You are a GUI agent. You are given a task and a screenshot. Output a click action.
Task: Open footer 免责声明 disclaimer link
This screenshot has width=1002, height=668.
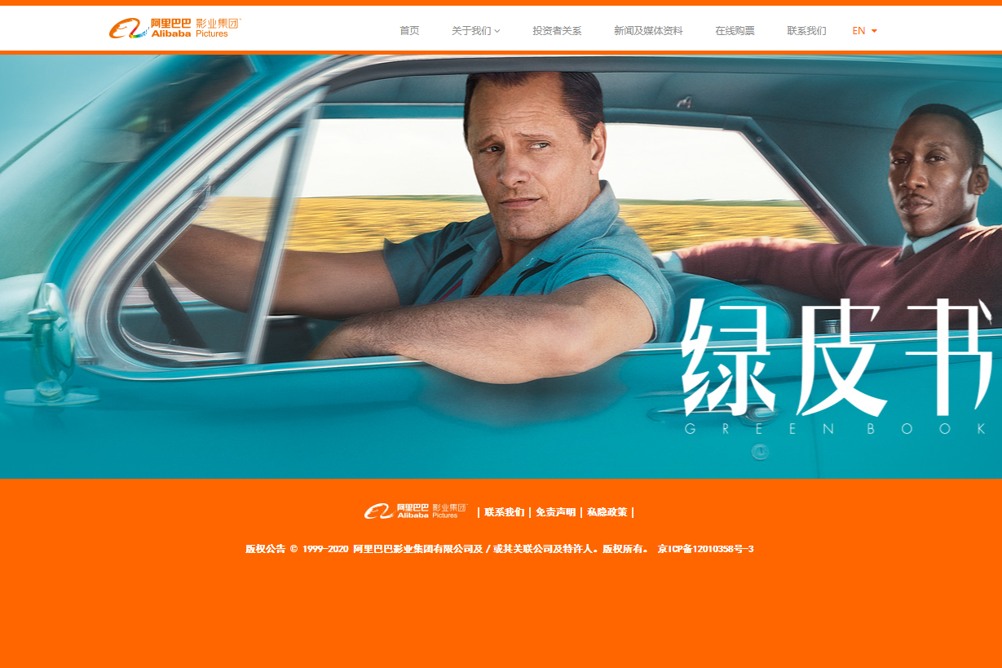[x=555, y=512]
